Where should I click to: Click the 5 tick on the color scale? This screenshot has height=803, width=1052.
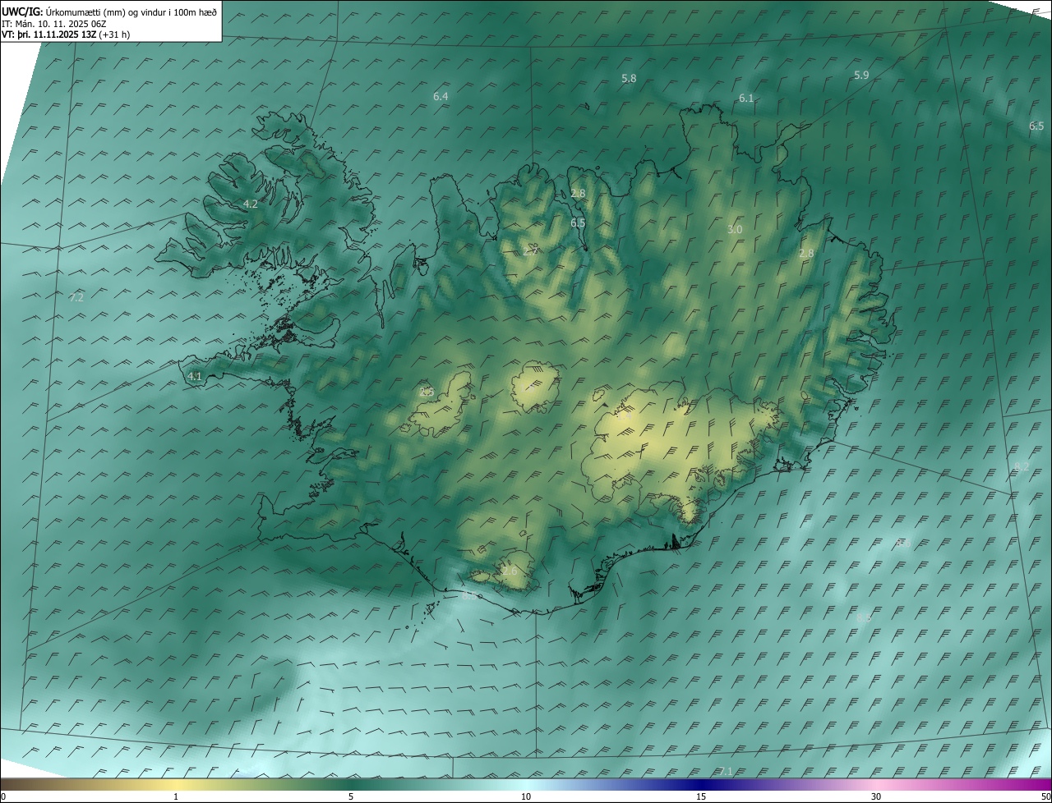tap(351, 797)
